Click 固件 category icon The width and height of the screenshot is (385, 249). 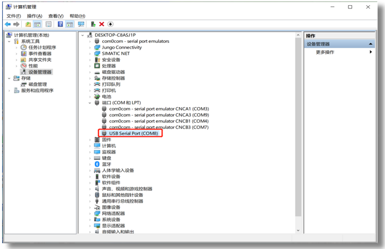[x=97, y=140]
